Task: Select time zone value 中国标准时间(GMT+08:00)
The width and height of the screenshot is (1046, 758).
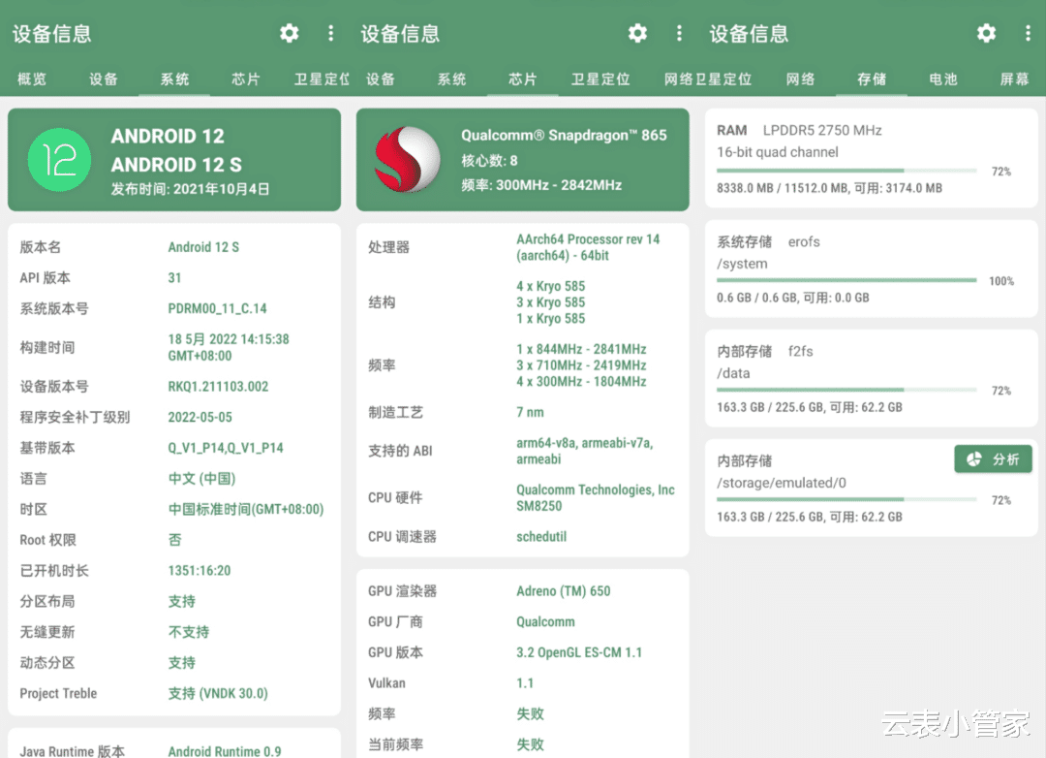Action: click(x=245, y=509)
